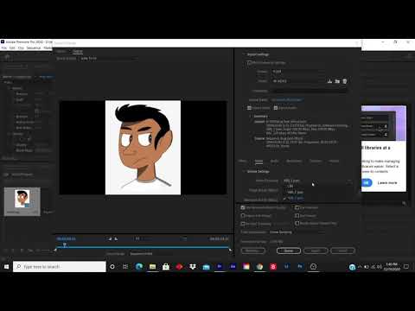Open File Explorer from the taskbar
The height and width of the screenshot is (311, 415).
tap(152, 267)
